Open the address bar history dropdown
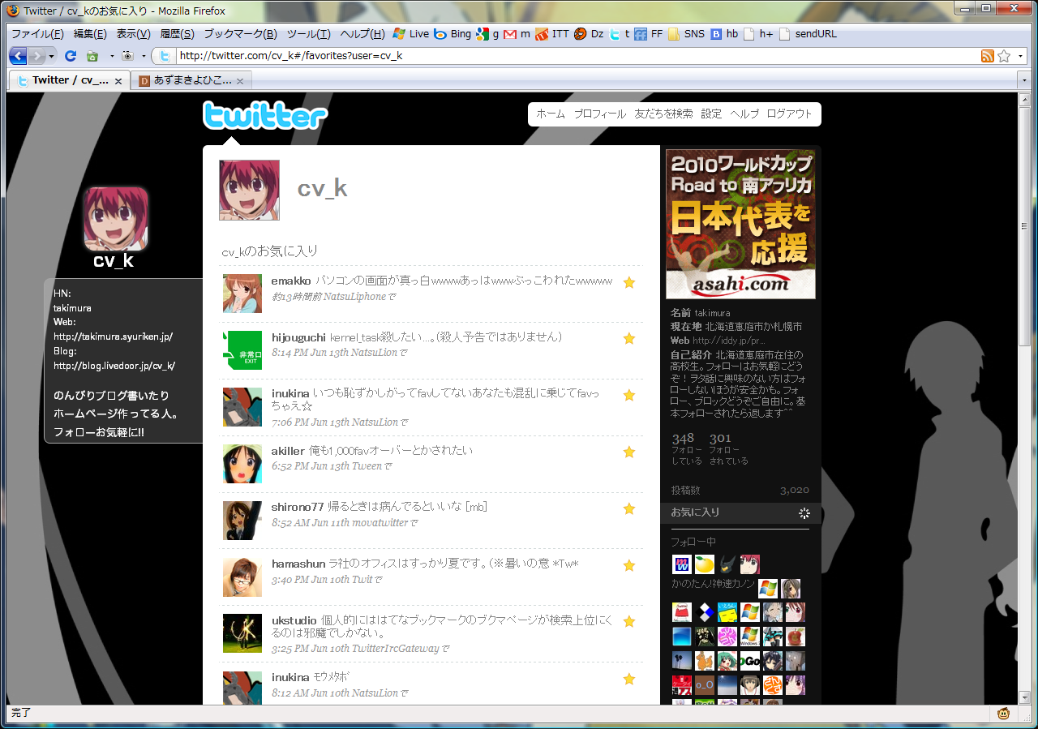This screenshot has width=1038, height=729. pyautogui.click(x=1020, y=56)
